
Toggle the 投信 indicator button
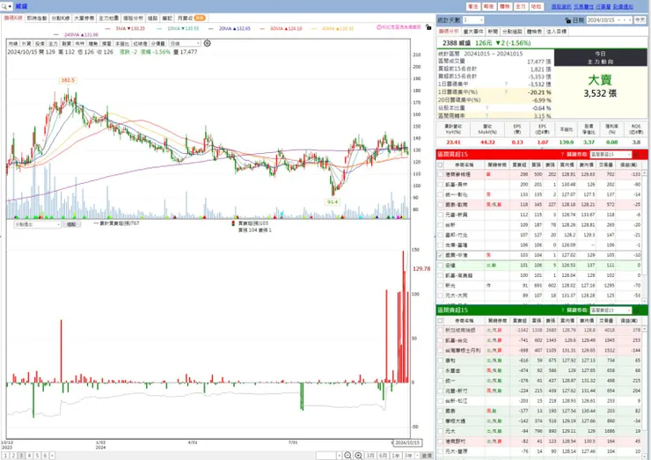click(40, 43)
